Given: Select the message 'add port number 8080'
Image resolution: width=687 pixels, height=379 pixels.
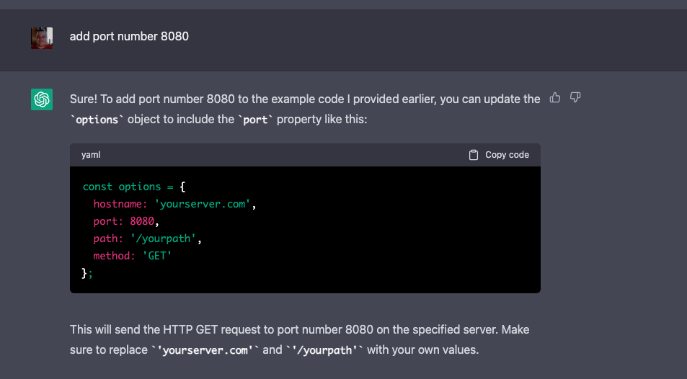Looking at the screenshot, I should point(129,36).
